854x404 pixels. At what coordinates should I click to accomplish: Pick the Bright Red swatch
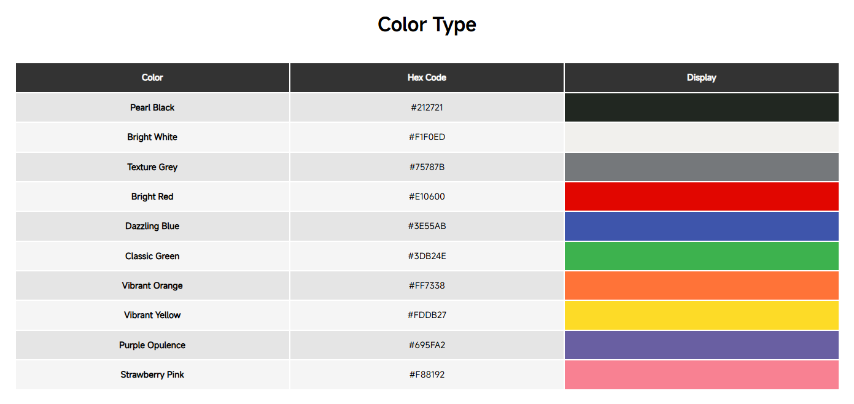point(701,196)
